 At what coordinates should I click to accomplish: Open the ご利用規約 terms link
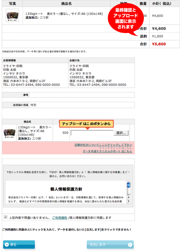[60, 218]
